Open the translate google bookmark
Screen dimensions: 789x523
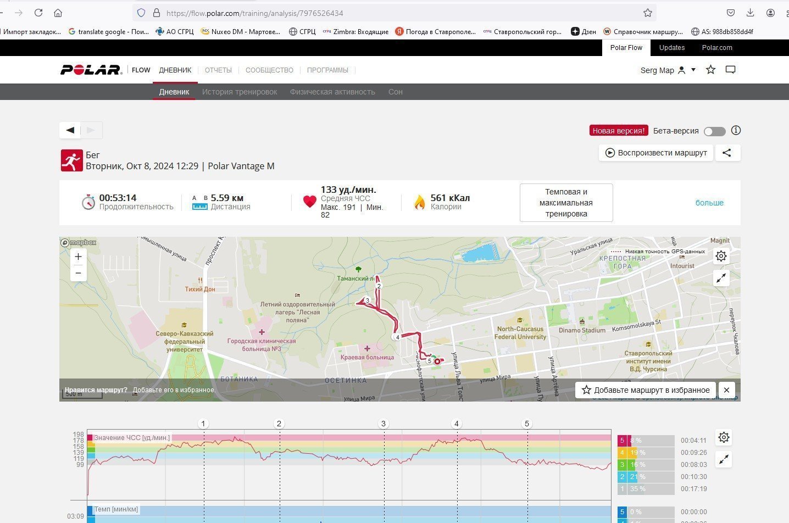tap(108, 32)
